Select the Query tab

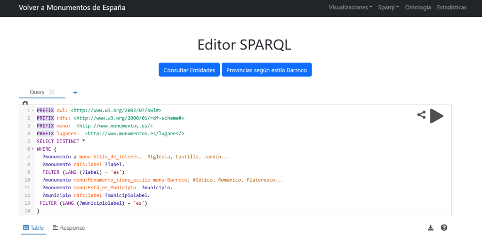[x=37, y=92]
